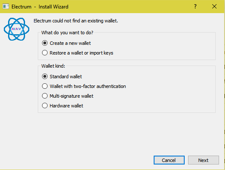225x170 pixels.
Task: Click the Cancel button
Action: click(169, 160)
